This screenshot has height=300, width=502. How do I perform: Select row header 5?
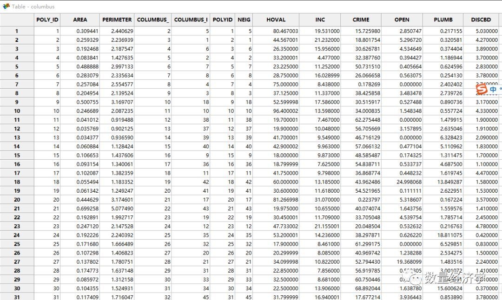click(x=17, y=66)
